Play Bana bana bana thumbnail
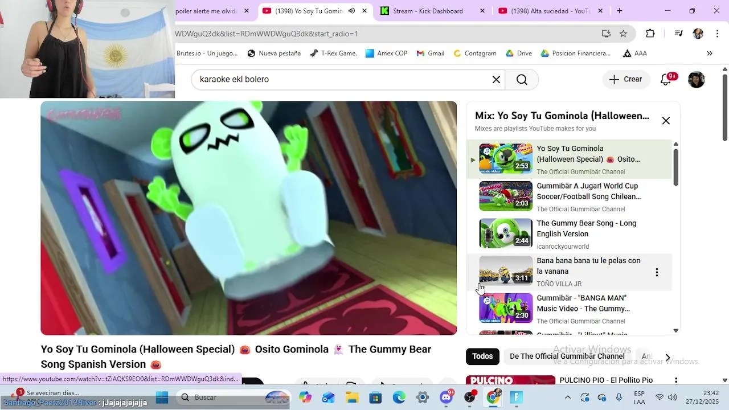Viewport: 729px width, 410px height. click(506, 270)
